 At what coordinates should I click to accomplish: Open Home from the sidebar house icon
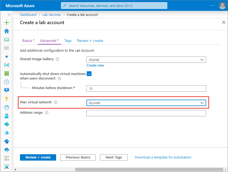coord(7,31)
